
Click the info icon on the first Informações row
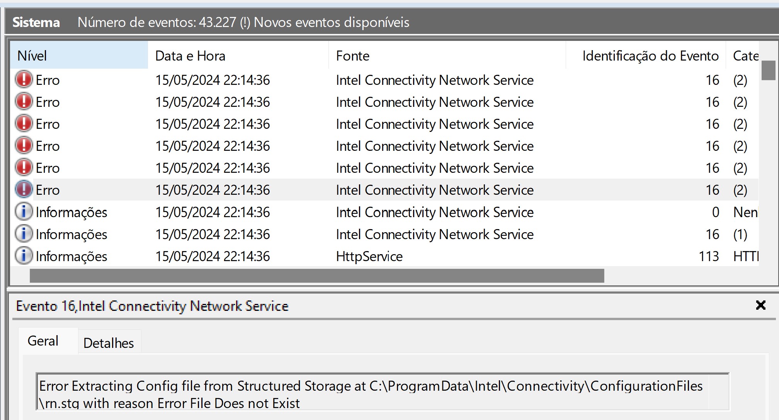tap(24, 211)
